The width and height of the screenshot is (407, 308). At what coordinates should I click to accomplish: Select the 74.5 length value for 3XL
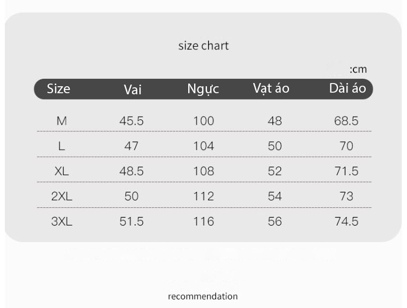click(346, 222)
